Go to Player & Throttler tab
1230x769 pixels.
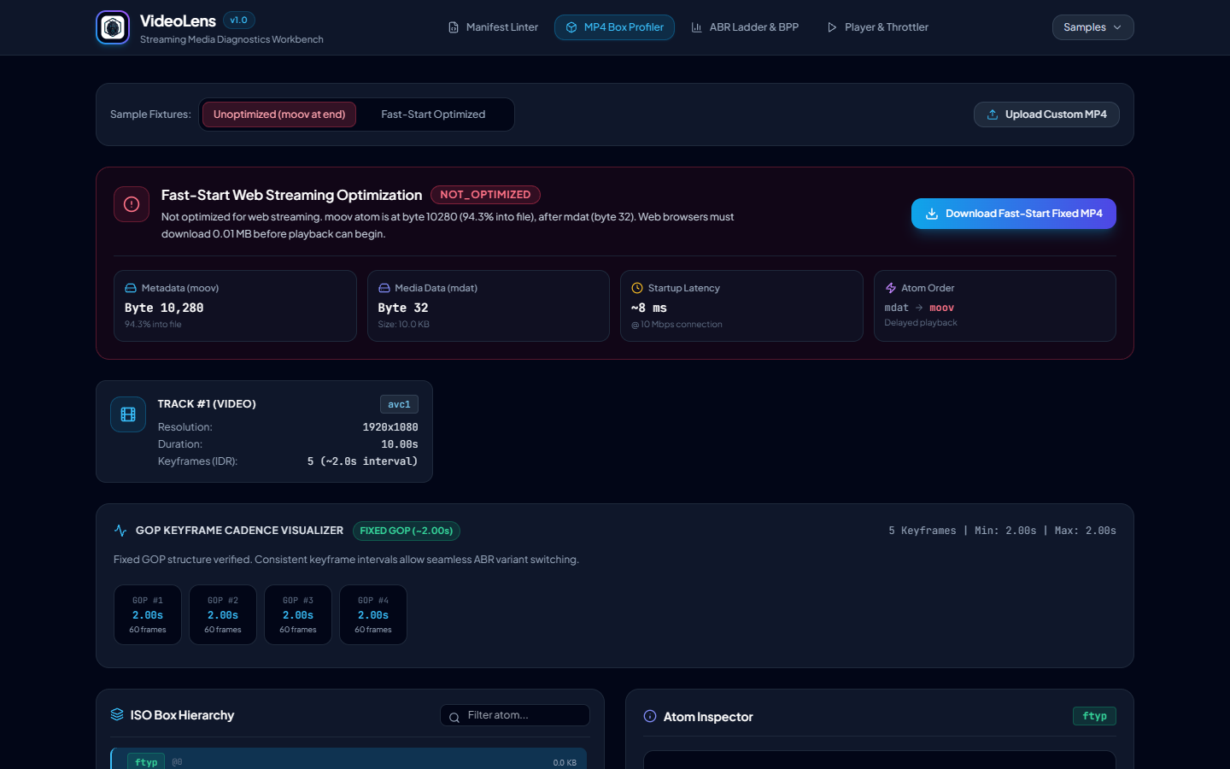877,27
